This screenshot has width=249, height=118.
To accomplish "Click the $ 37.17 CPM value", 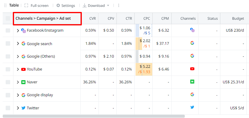I will pyautogui.click(x=163, y=43).
